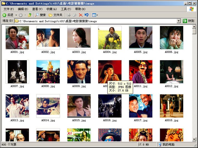Select thumbnail A0002.jpg
Screen dimensions: 198x148
48,38
